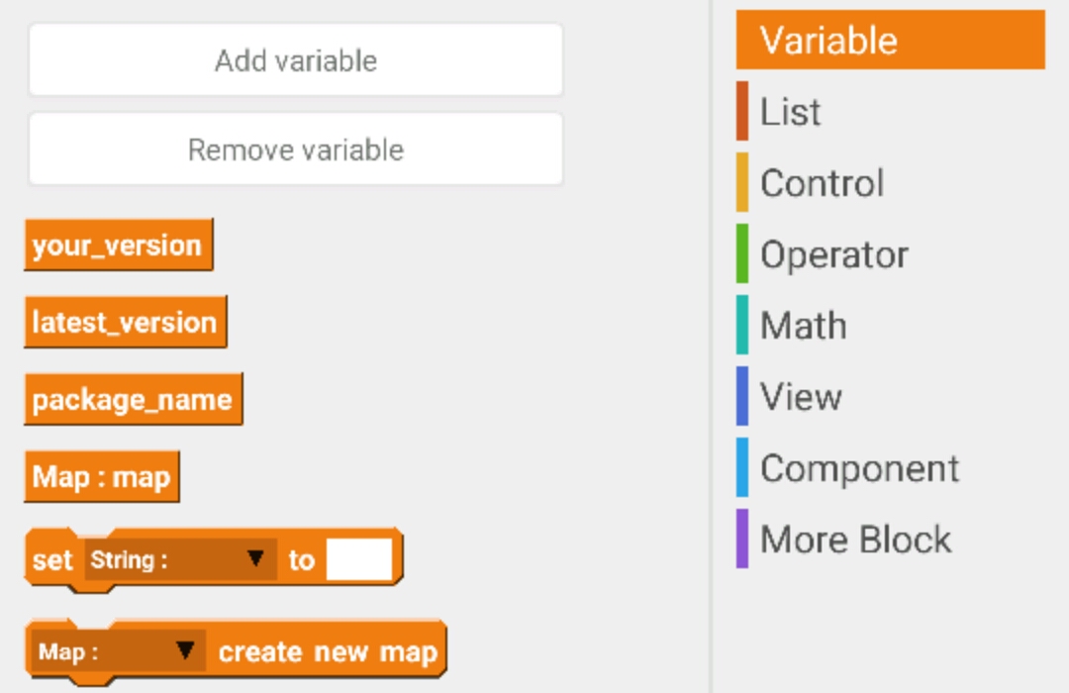Open the View block category
This screenshot has width=1069, height=693.
pyautogui.click(x=801, y=397)
